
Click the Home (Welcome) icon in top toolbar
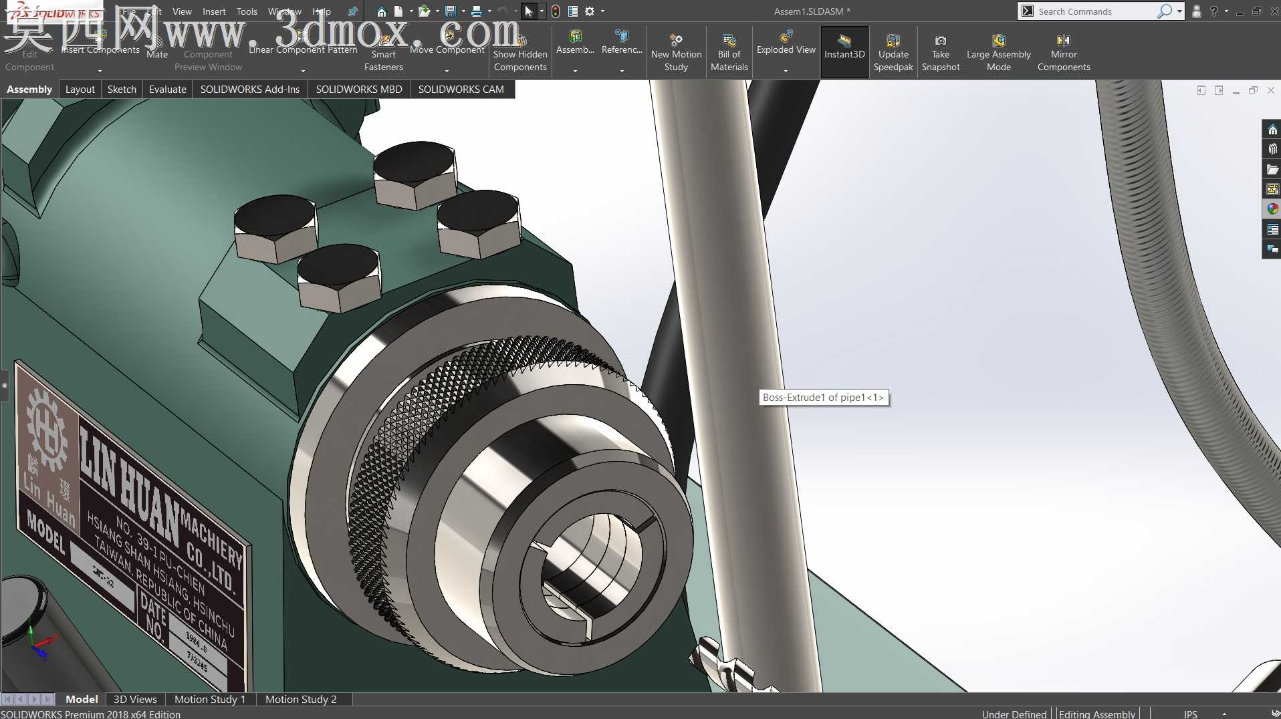pos(381,11)
